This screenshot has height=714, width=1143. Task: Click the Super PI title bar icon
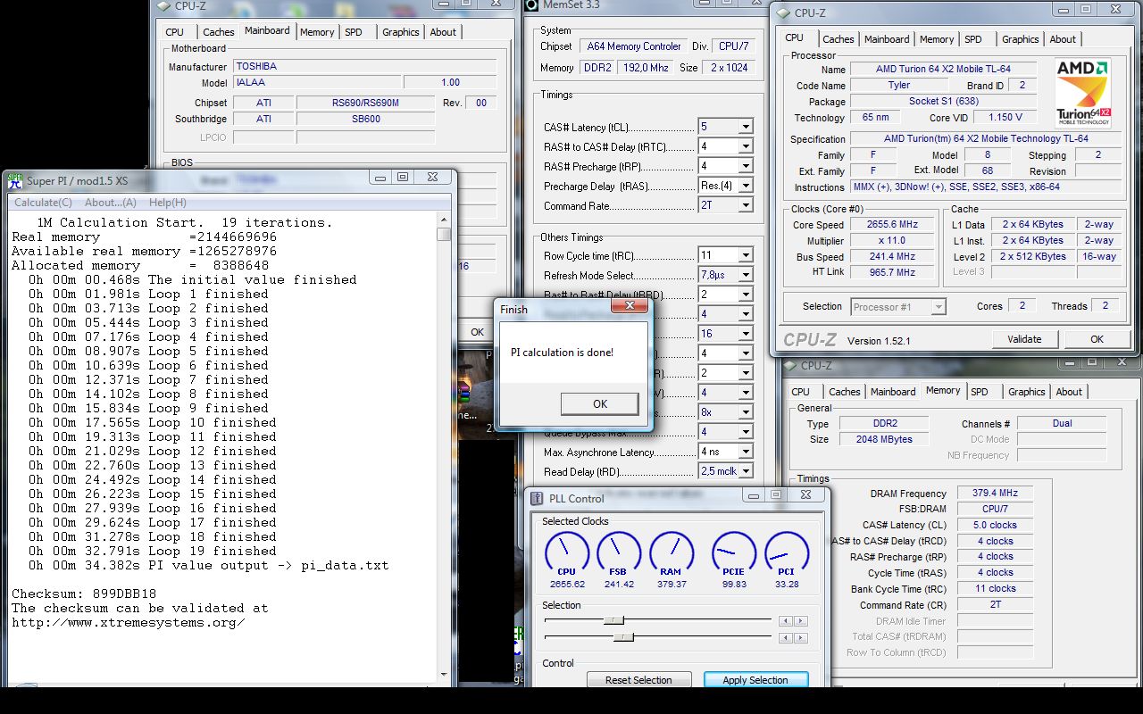15,180
